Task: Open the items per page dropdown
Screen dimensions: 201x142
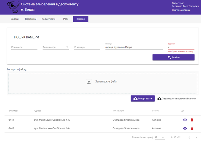Action: tap(159, 137)
